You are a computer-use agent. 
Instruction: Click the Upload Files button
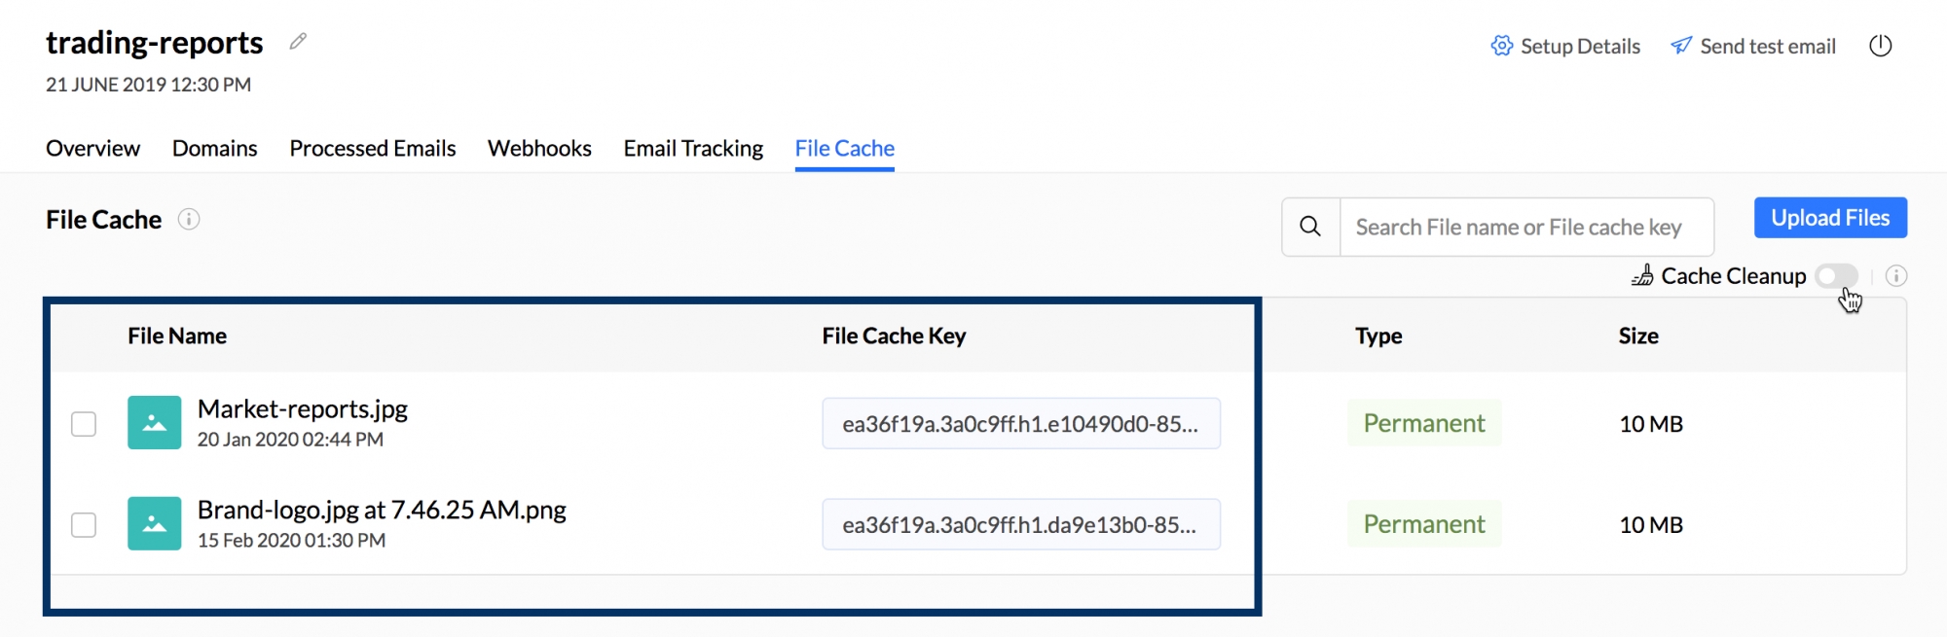pos(1829,217)
